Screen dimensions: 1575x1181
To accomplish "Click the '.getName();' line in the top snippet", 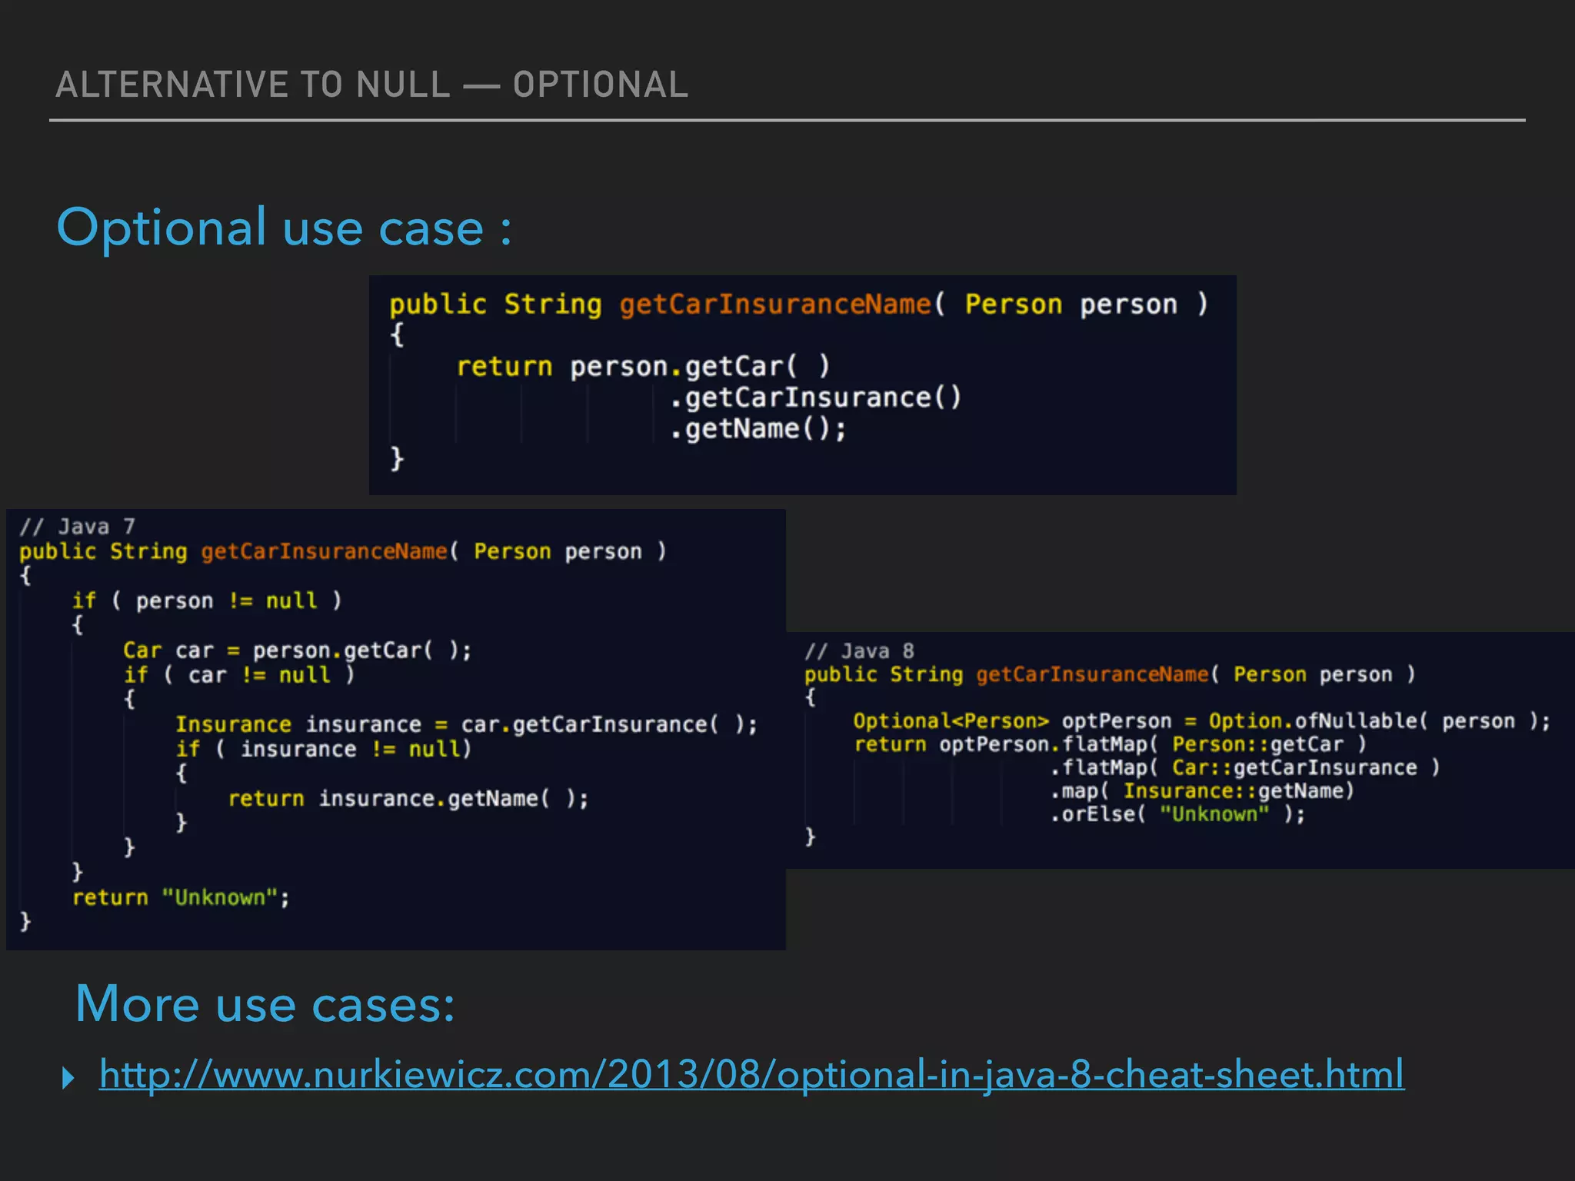I will [x=758, y=429].
